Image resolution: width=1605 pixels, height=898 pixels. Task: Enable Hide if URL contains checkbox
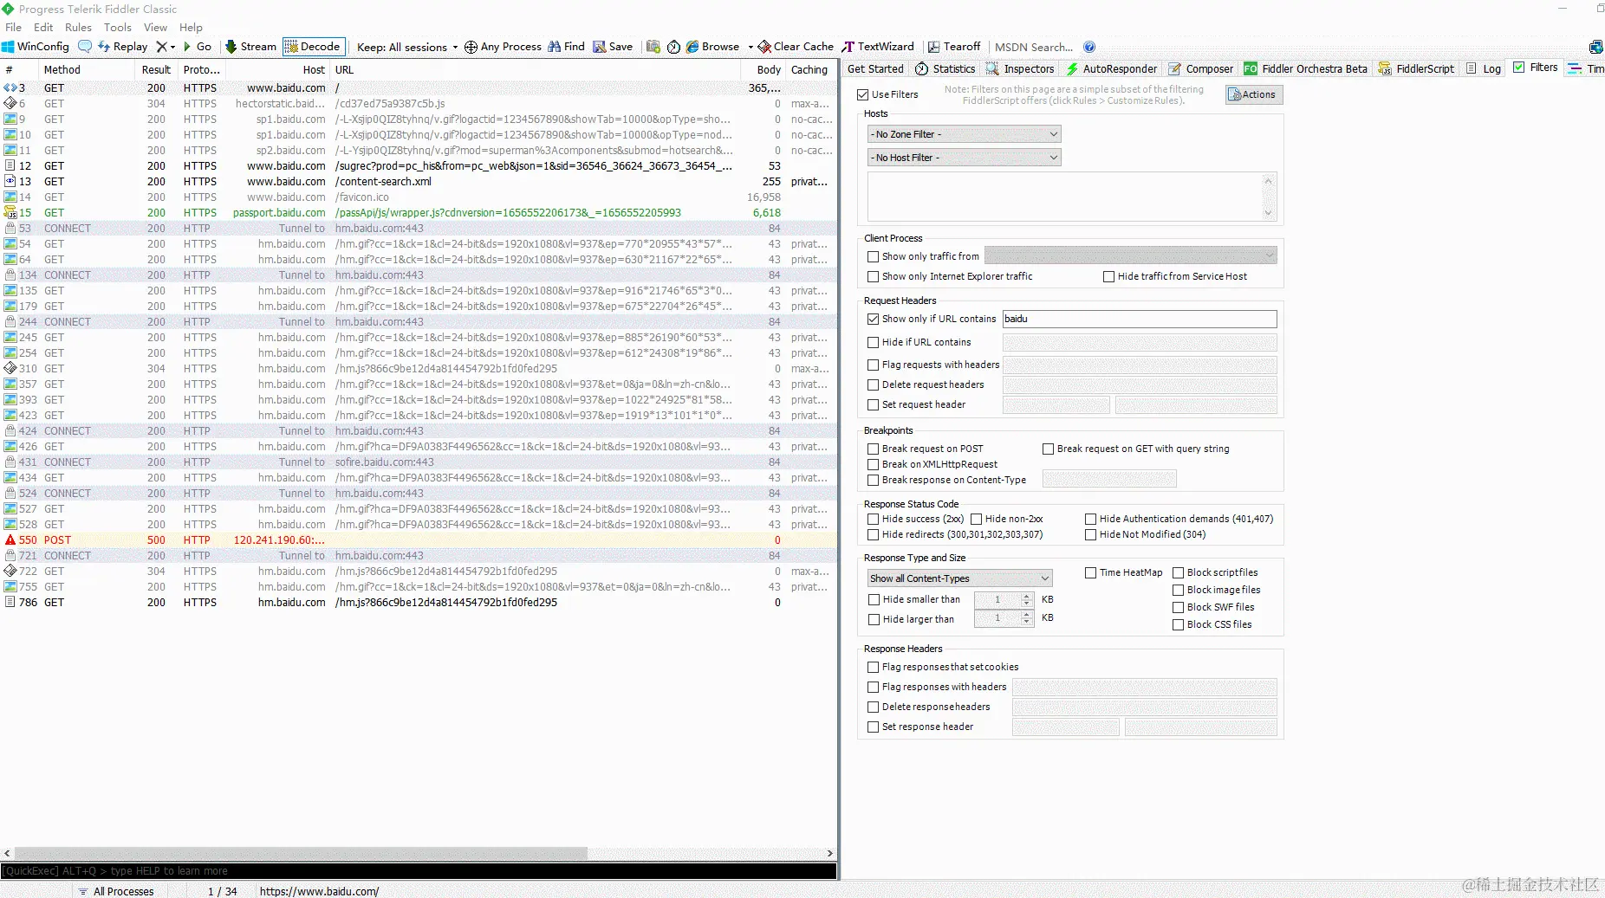[874, 342]
